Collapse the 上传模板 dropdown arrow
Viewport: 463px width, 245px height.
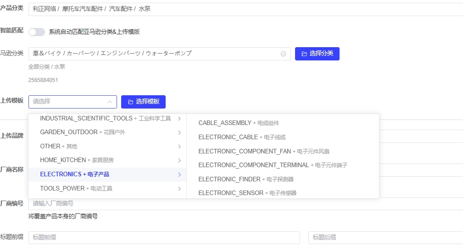(x=109, y=102)
